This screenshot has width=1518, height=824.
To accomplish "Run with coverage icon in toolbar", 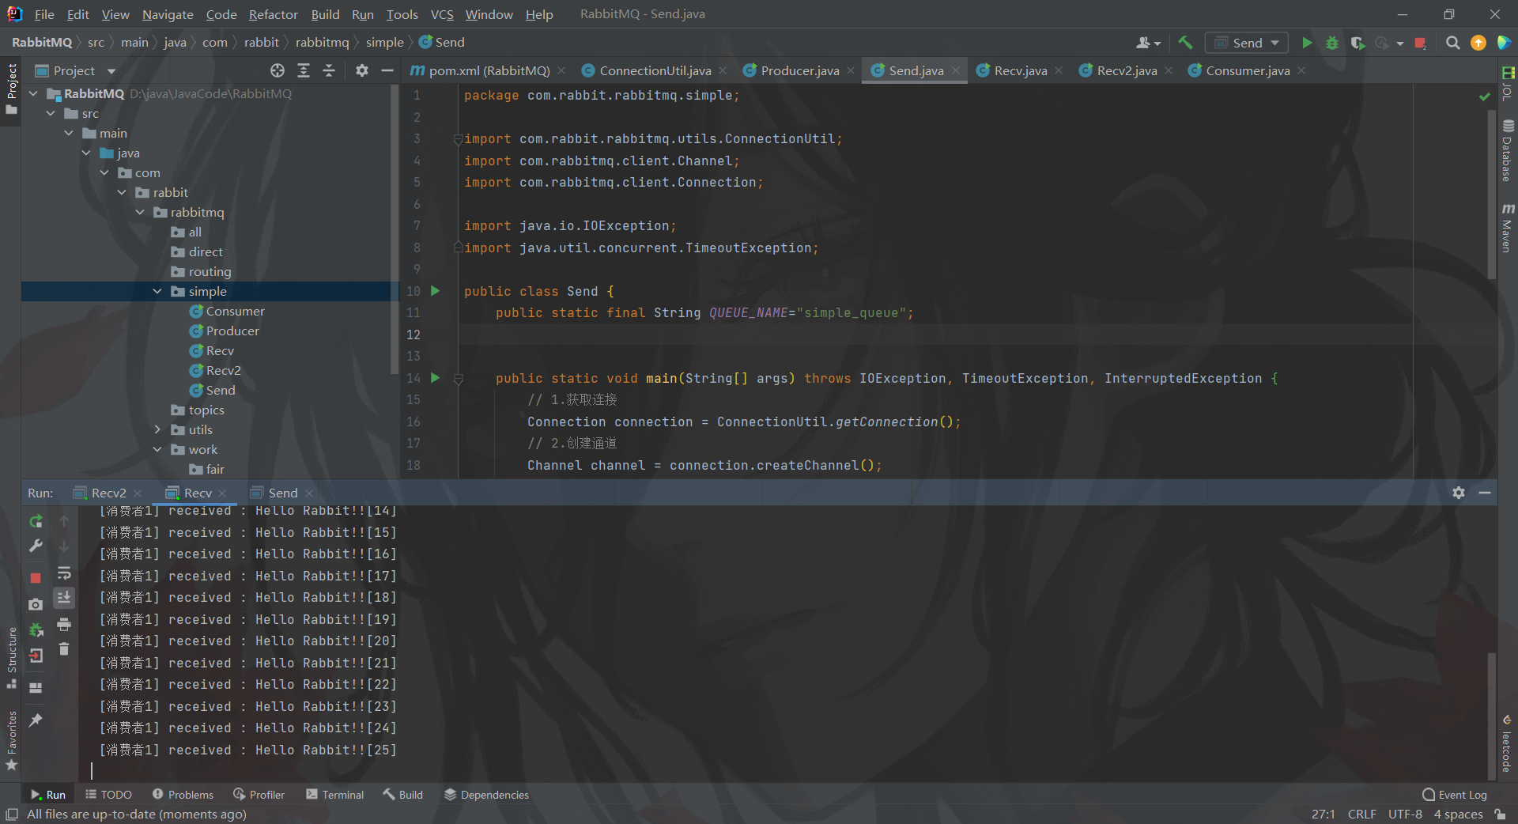I will pyautogui.click(x=1358, y=43).
